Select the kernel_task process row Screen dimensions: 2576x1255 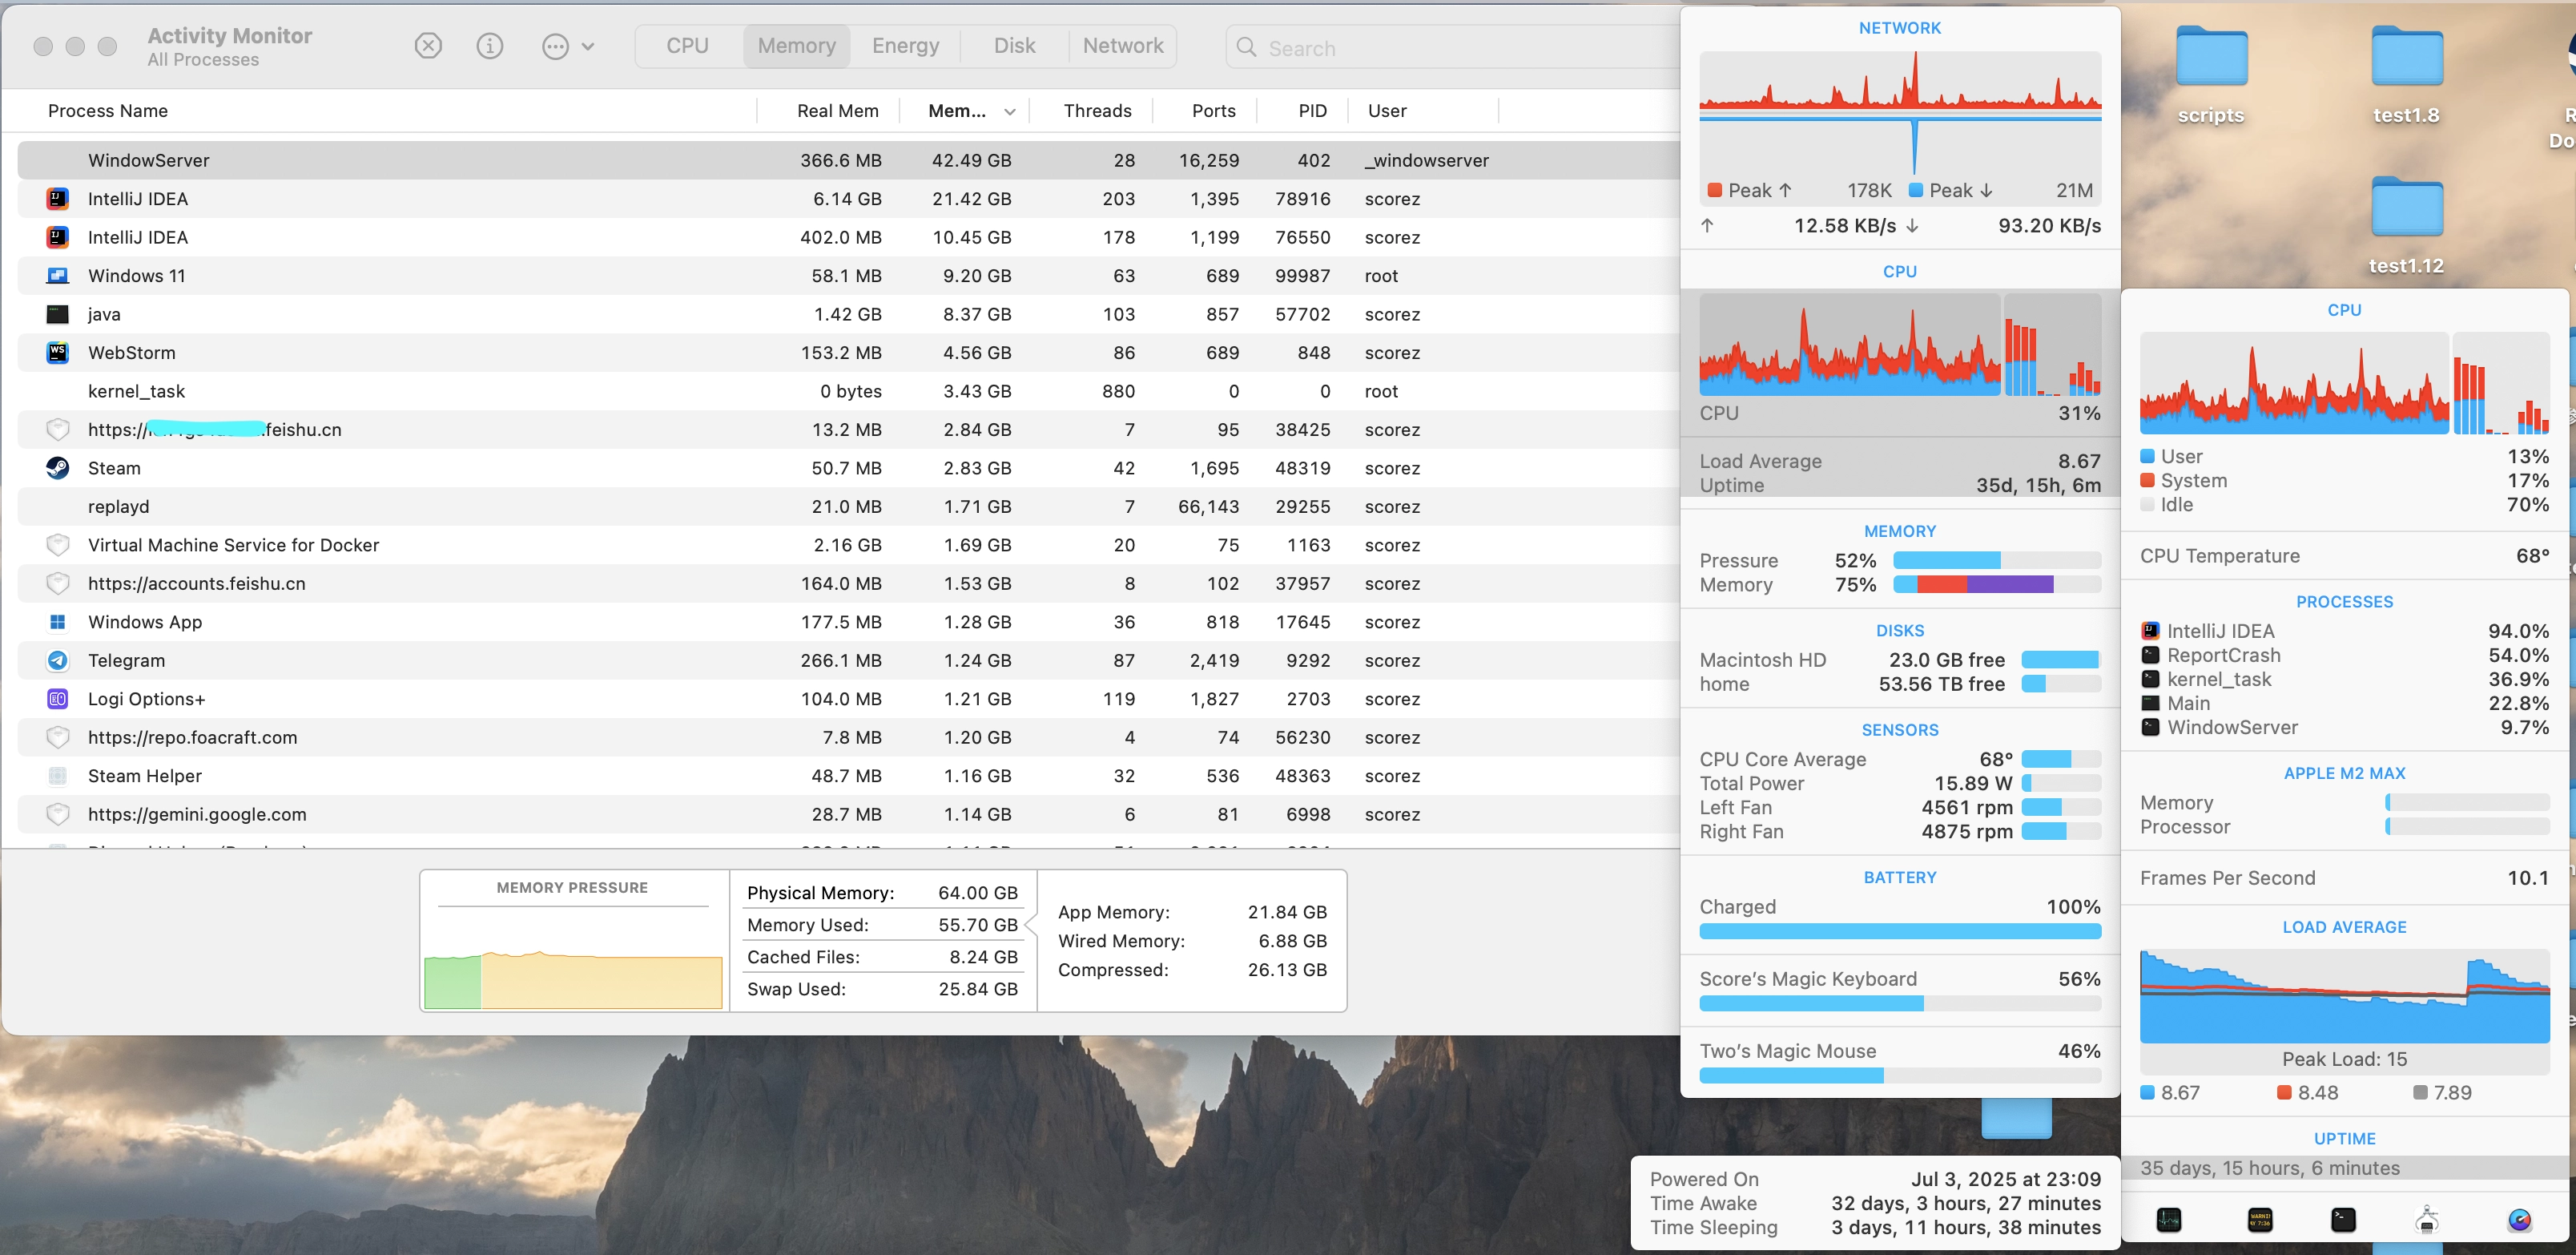coord(848,391)
